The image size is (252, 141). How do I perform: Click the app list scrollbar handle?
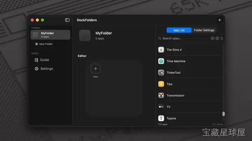(223, 114)
